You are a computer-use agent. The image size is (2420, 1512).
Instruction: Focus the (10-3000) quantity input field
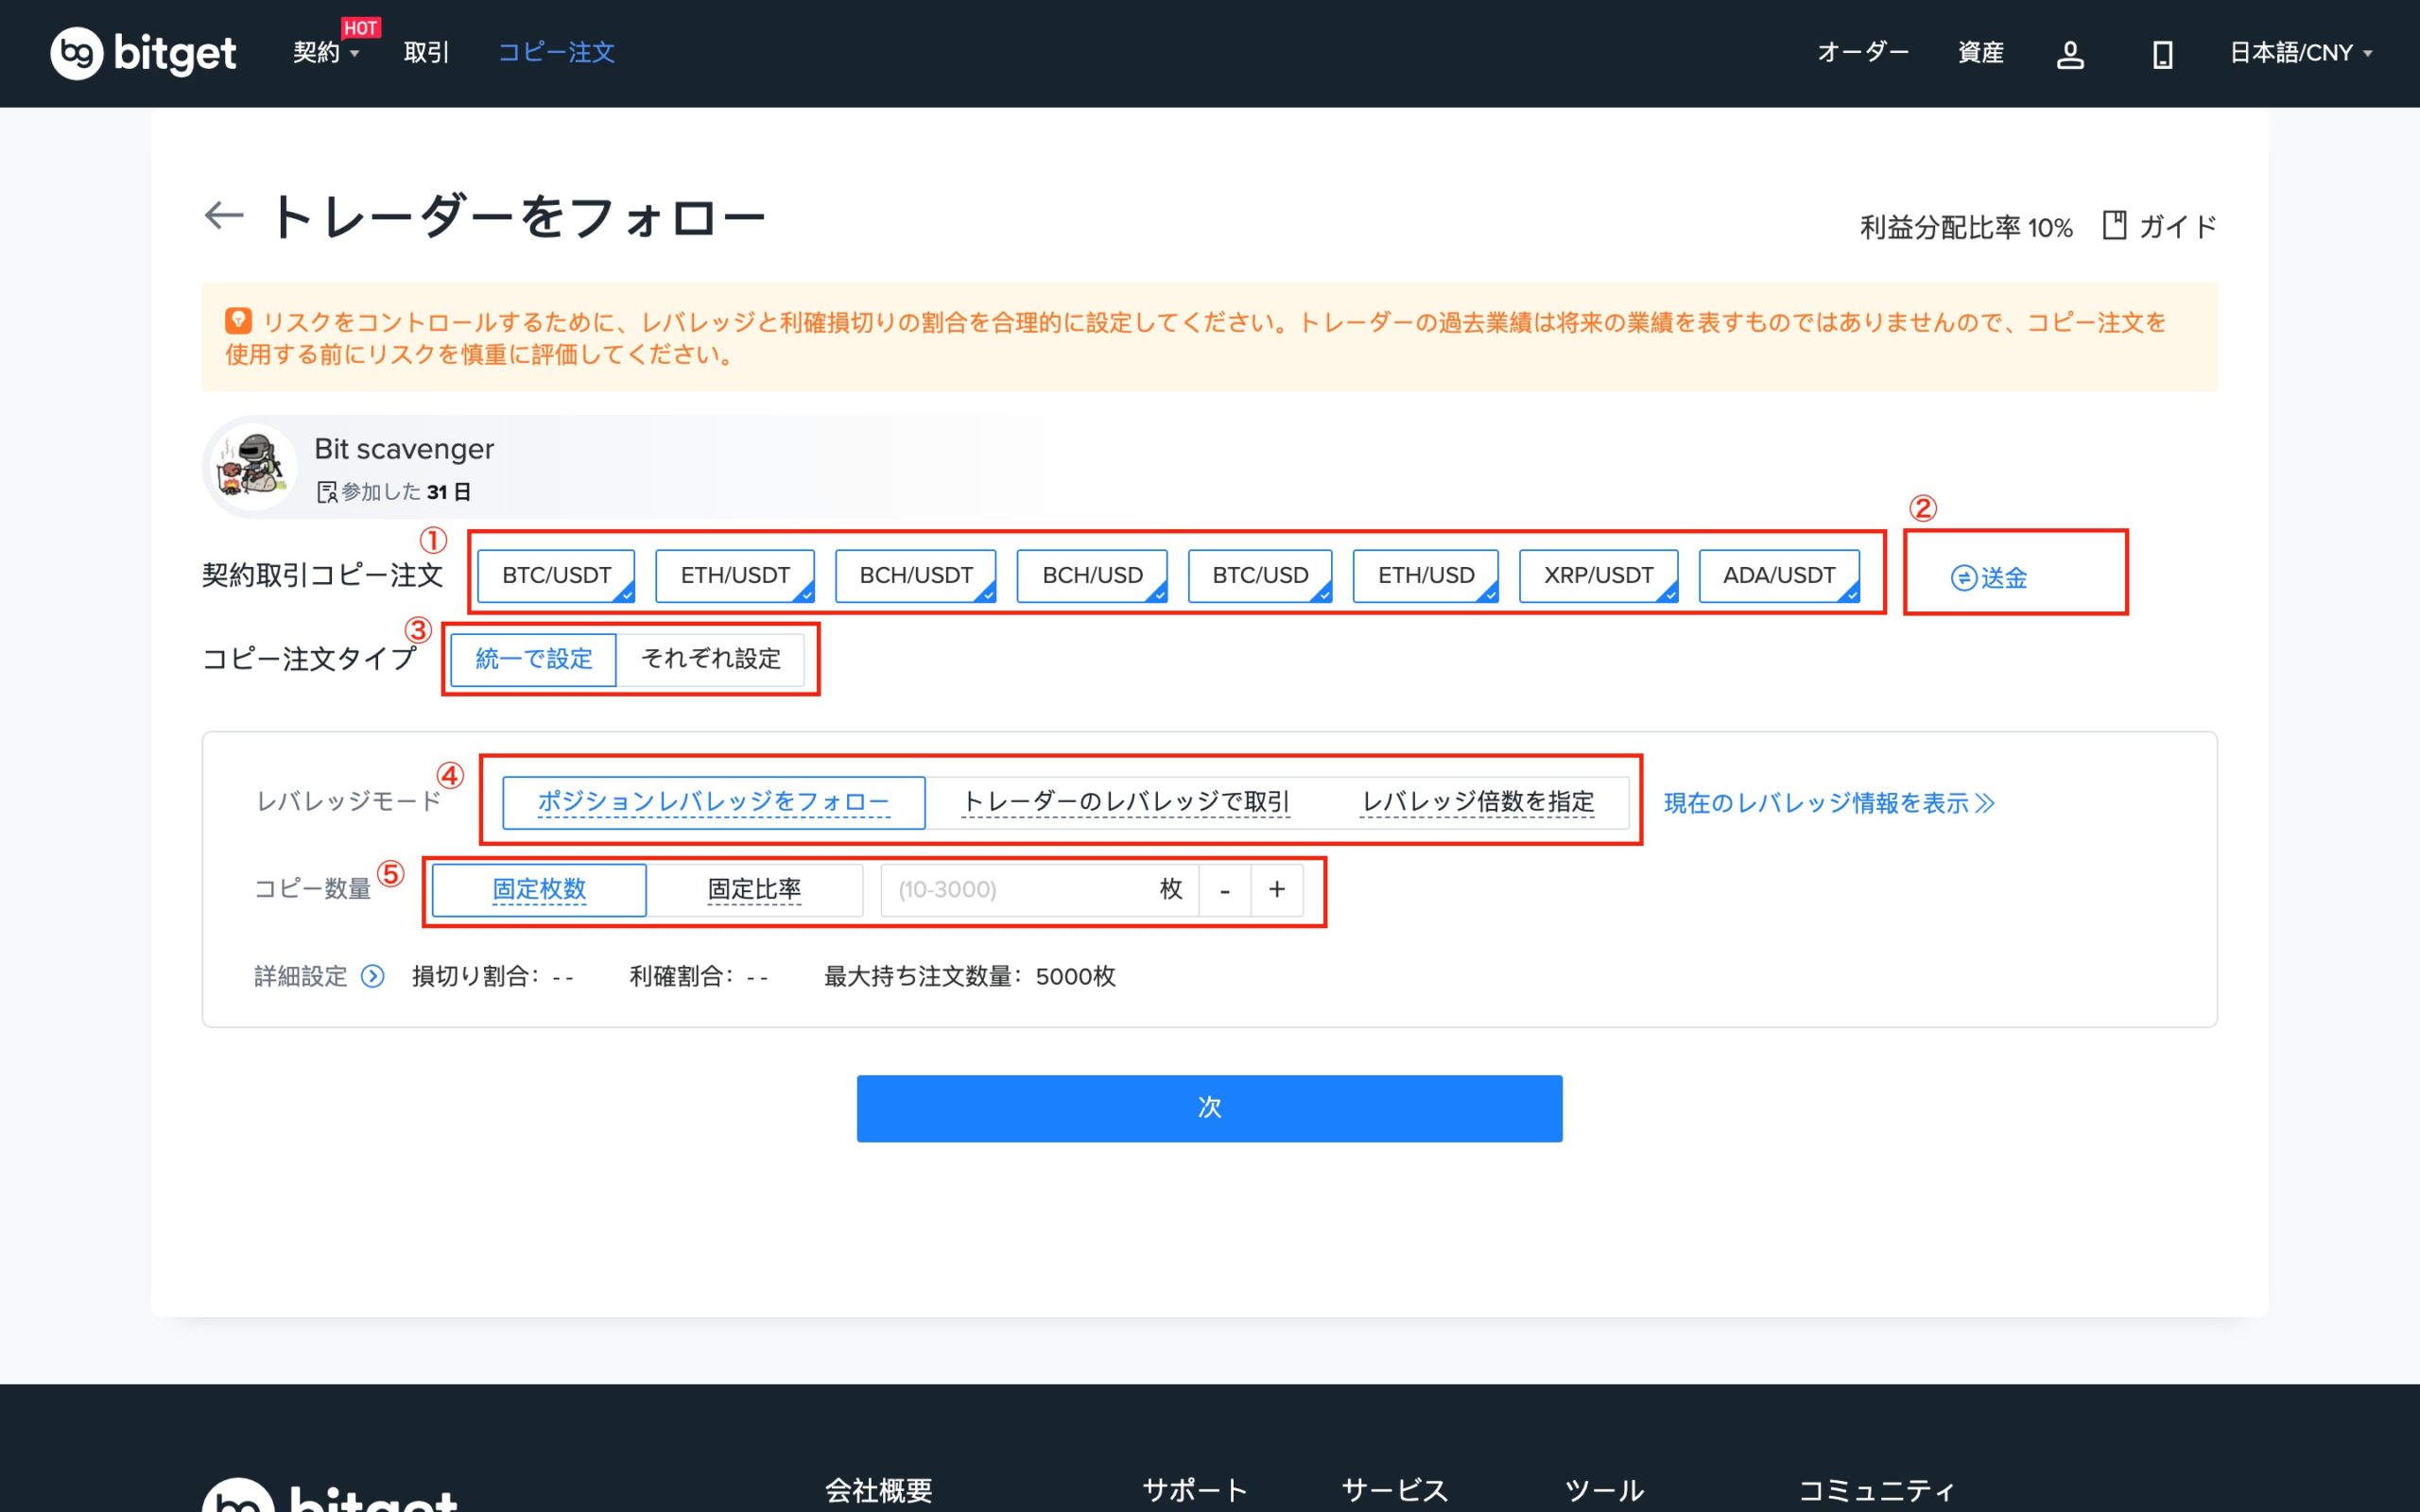click(1040, 890)
